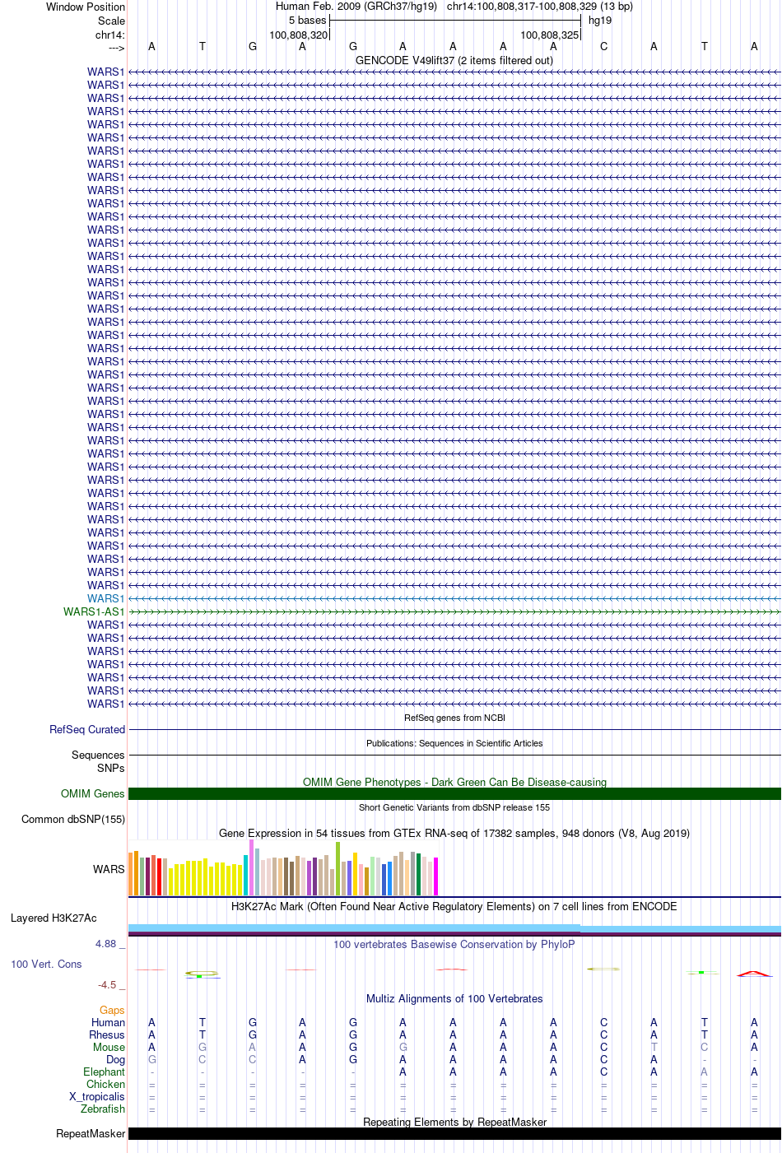Select the Human alignment row label
Viewport: 782px width, 1153px height.
pyautogui.click(x=109, y=1022)
